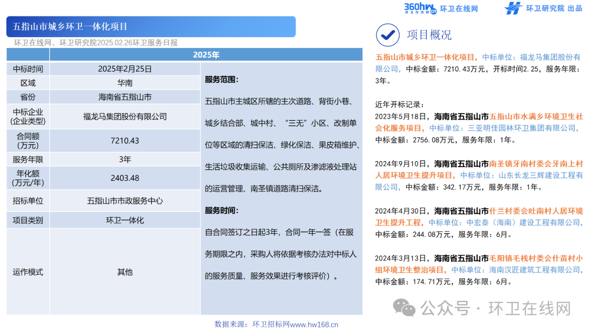Click the date value 2025年2月25日
The height and width of the screenshot is (332, 590).
(125, 69)
